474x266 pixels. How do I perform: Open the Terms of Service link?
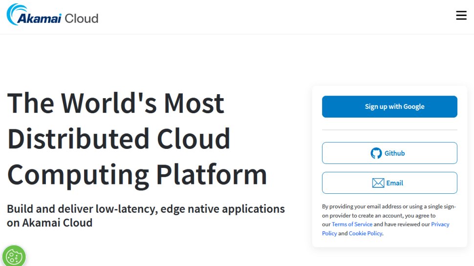click(x=352, y=225)
